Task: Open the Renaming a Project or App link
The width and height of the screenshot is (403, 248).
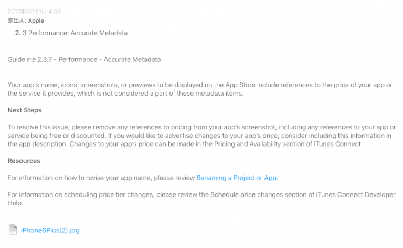Action: click(x=237, y=178)
